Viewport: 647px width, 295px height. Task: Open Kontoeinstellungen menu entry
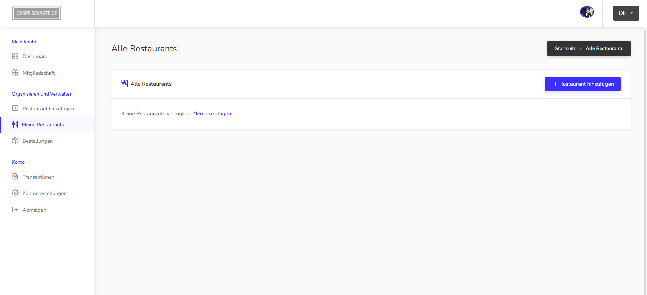pyautogui.click(x=45, y=193)
